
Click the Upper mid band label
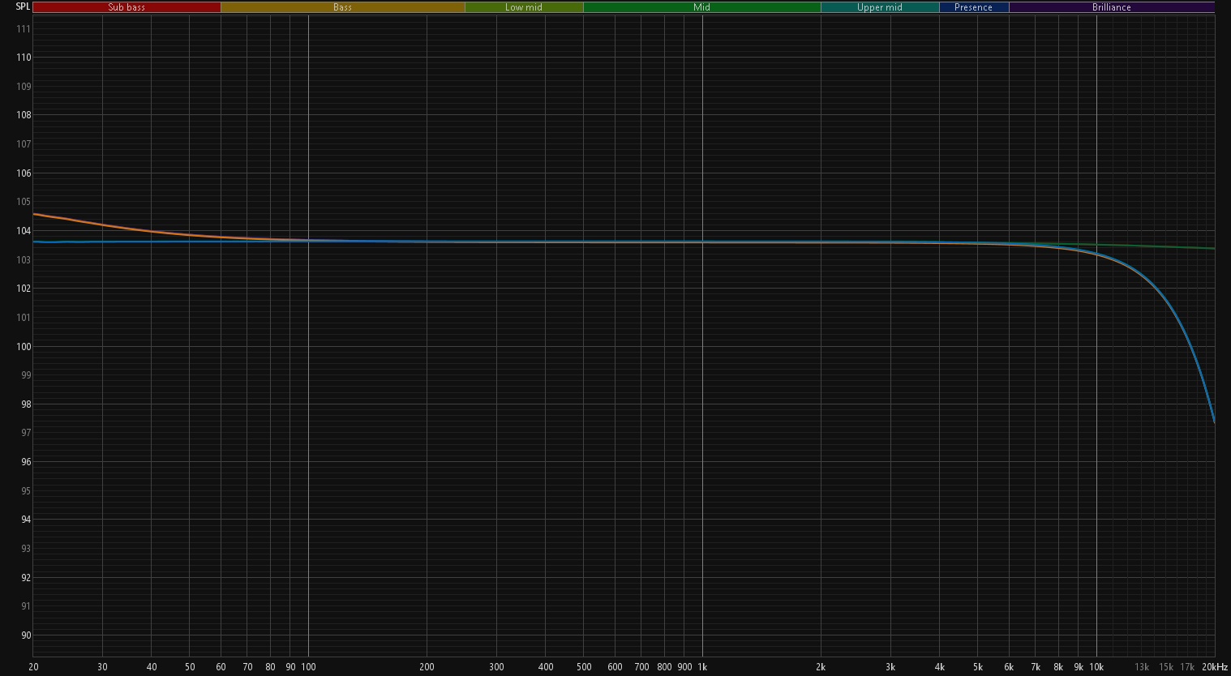pyautogui.click(x=879, y=7)
